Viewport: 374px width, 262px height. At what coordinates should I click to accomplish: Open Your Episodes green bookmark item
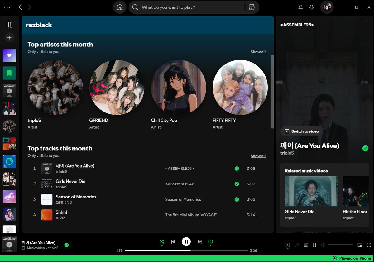[x=9, y=73]
